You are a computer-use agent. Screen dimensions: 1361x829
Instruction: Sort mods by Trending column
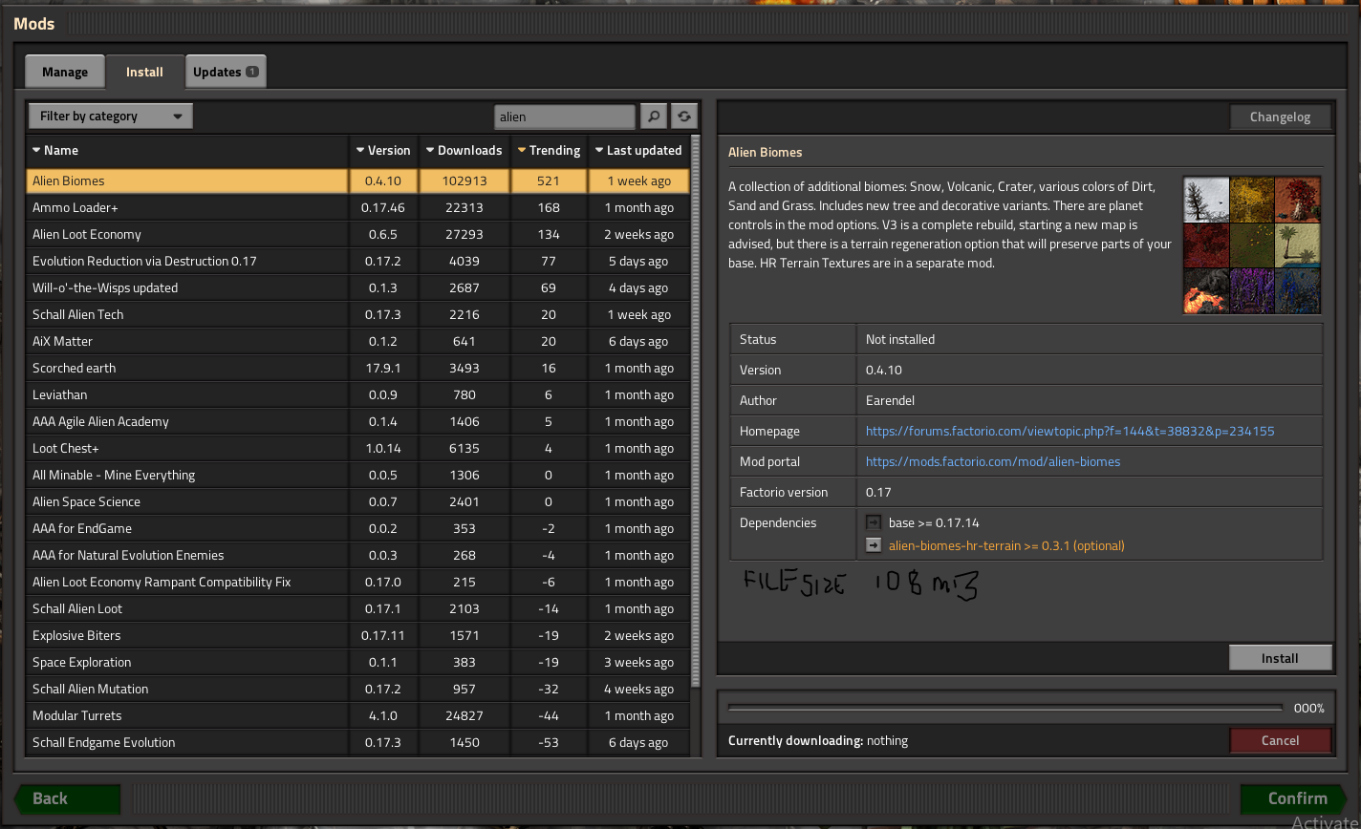tap(549, 150)
